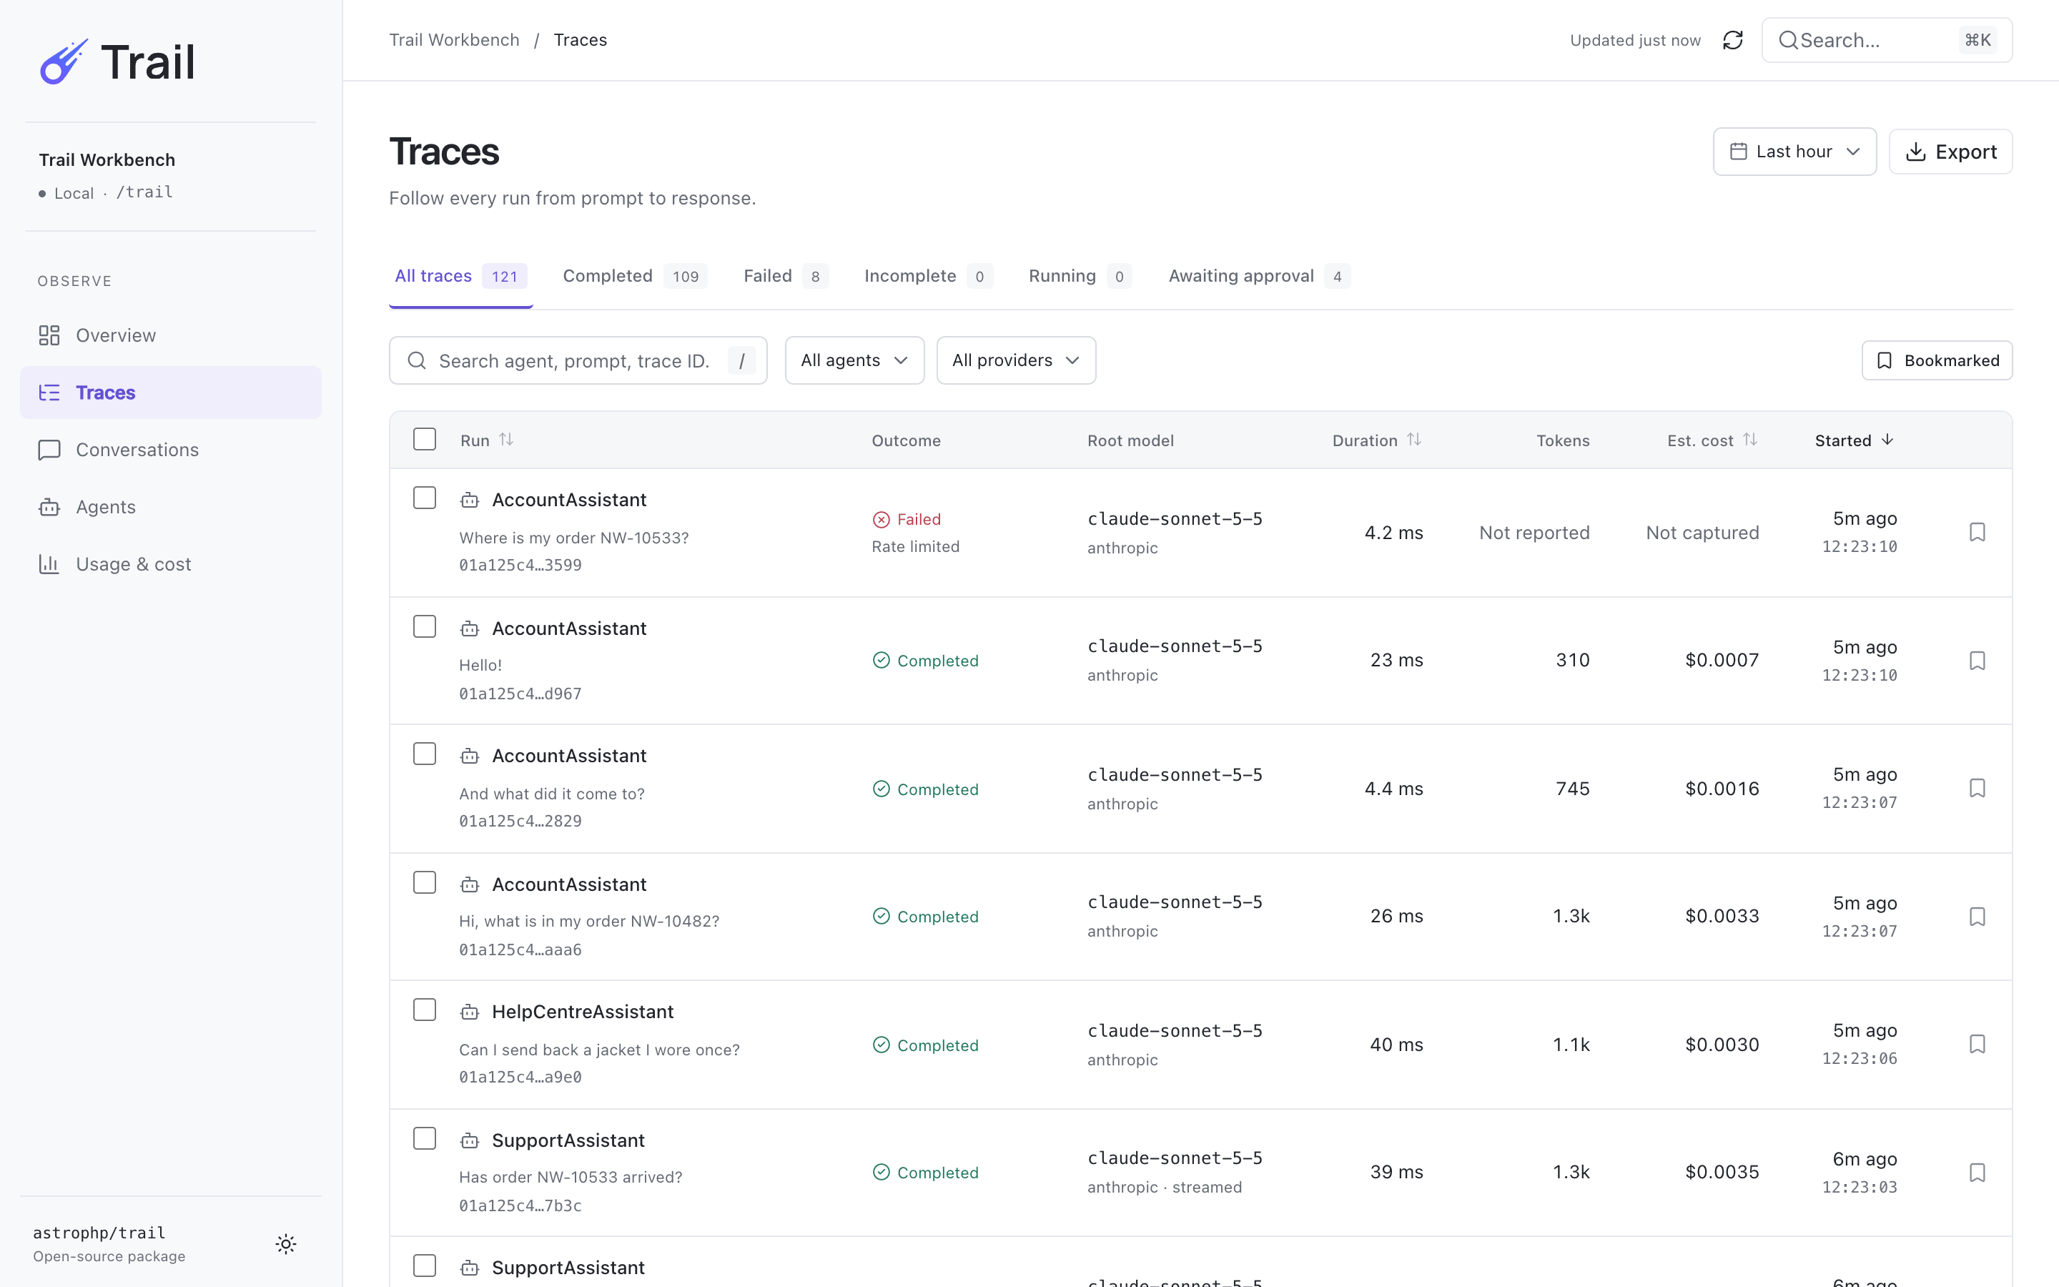Open the astrophp/trail package link
Screen dimensions: 2059x1287
(99, 1233)
